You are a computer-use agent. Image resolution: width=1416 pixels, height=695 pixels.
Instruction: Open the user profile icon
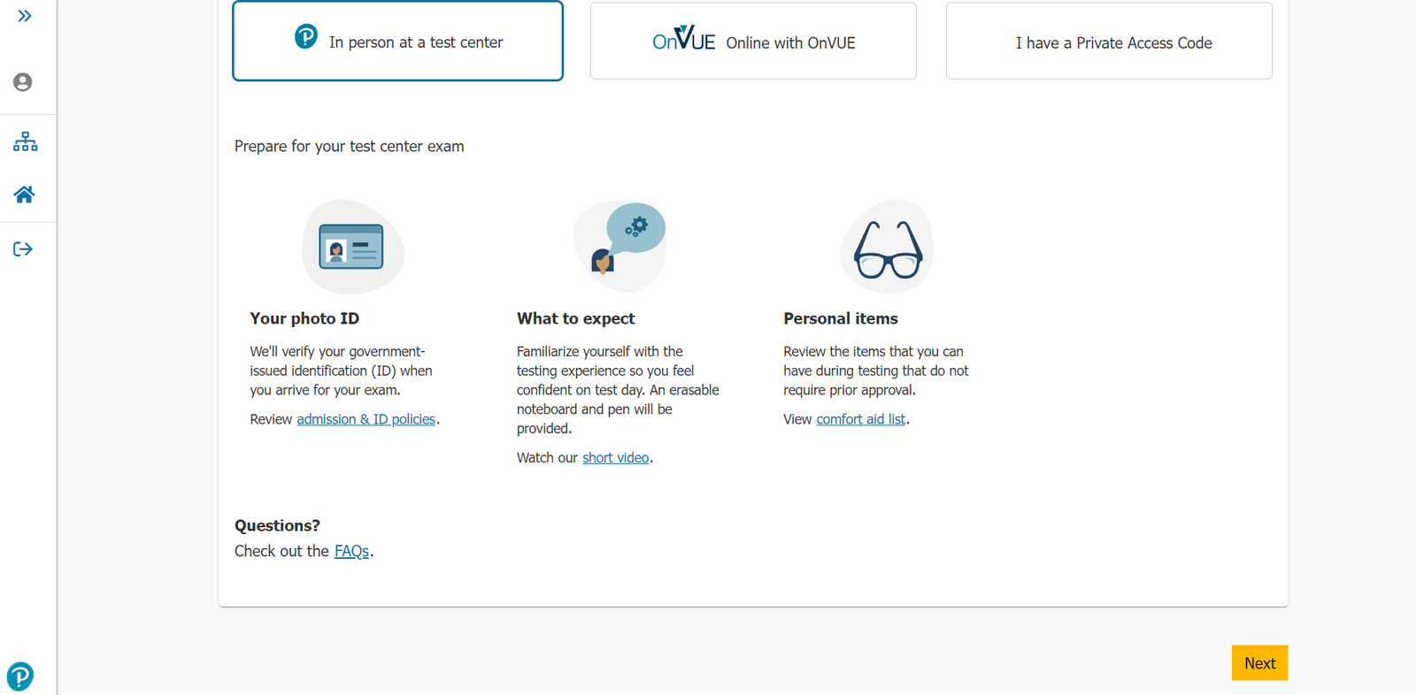pyautogui.click(x=23, y=82)
